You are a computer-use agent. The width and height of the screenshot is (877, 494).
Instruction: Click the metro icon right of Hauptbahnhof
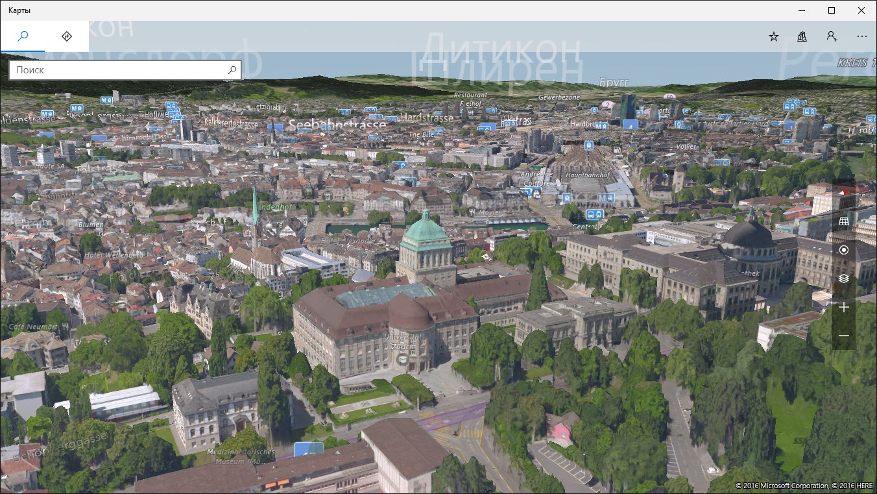(606, 197)
